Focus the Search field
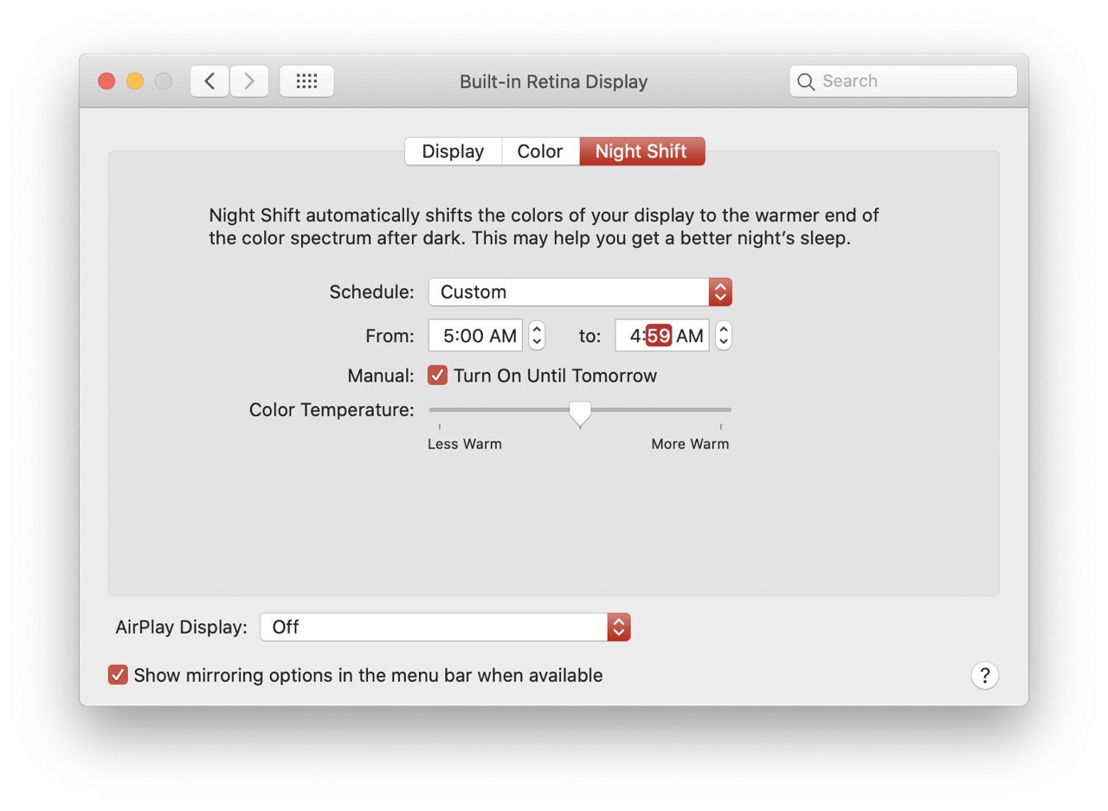The width and height of the screenshot is (1108, 811). [x=903, y=81]
